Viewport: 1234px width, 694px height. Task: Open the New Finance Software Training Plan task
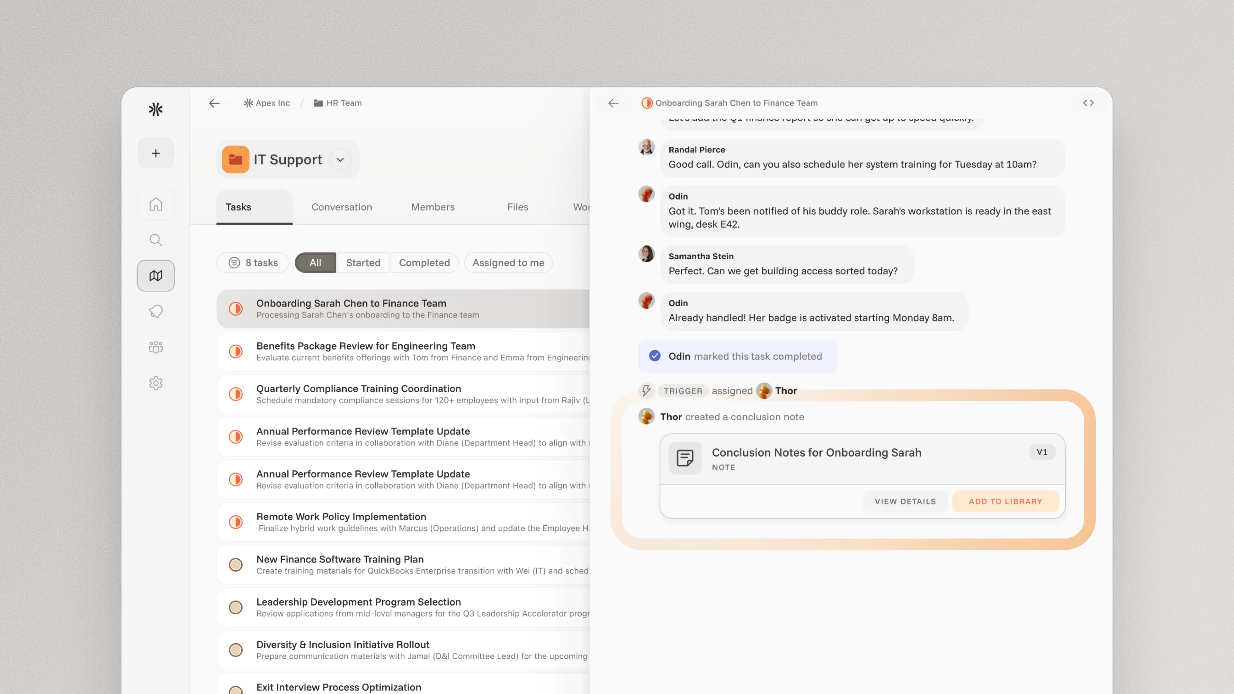point(403,565)
